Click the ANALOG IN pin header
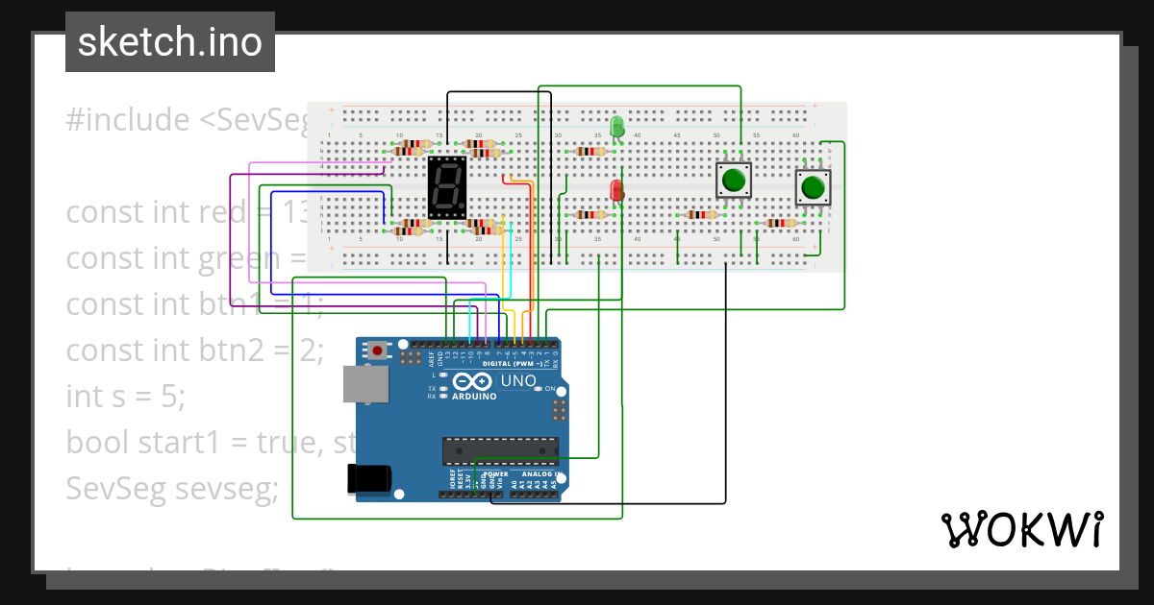Viewport: 1154px width, 605px height. (533, 493)
